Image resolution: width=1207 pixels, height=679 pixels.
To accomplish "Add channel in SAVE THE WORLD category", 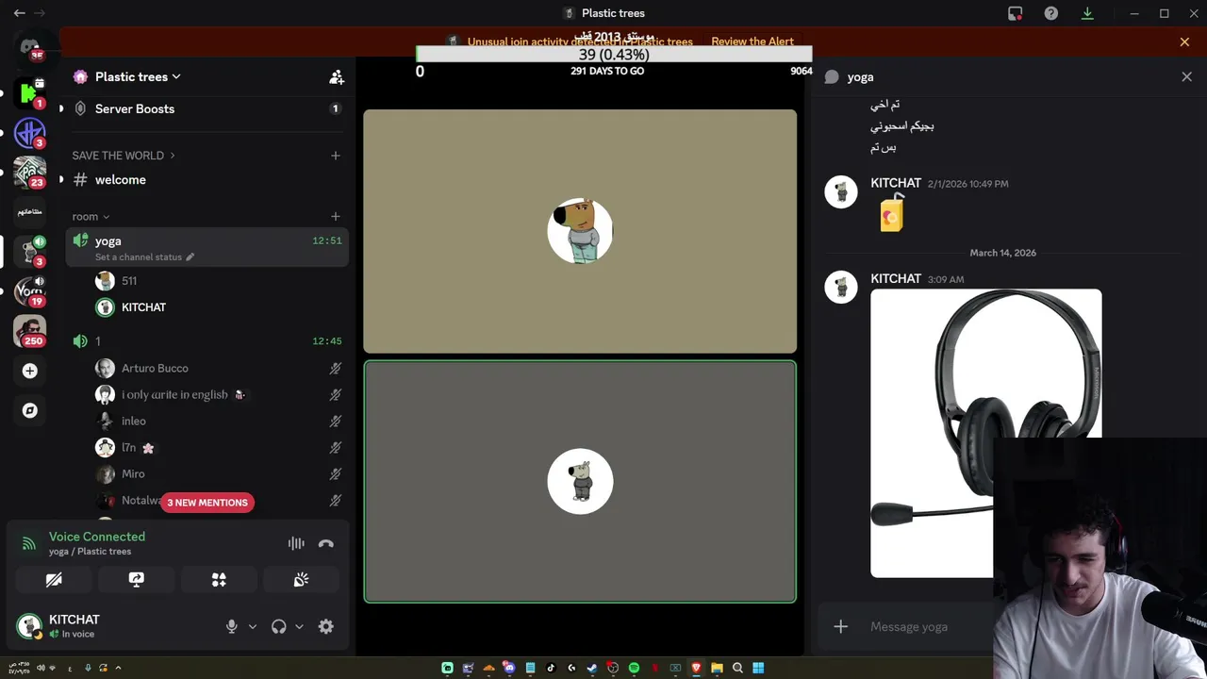I will (x=336, y=156).
